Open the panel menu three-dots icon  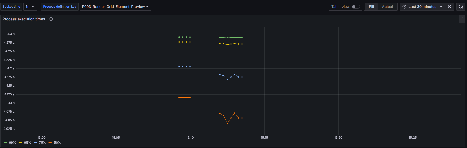(462, 19)
